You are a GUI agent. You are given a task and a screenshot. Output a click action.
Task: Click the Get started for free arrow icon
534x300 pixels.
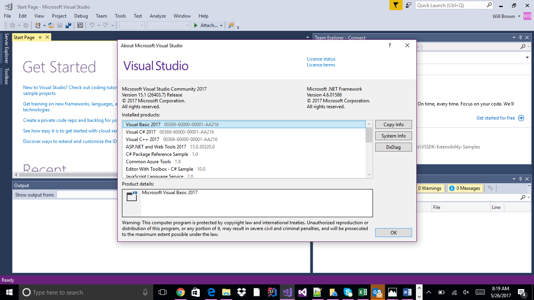click(521, 118)
